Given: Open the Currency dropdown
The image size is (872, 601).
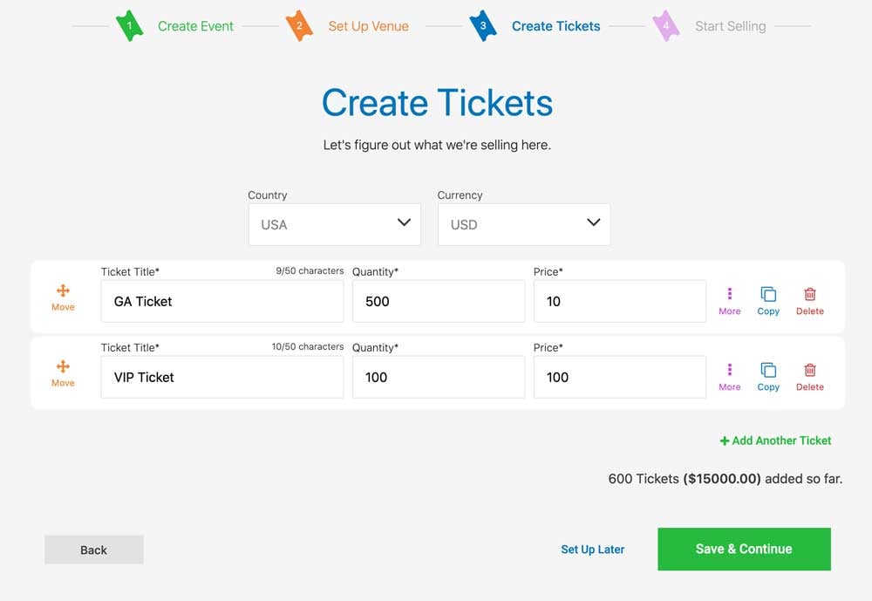Looking at the screenshot, I should point(523,224).
